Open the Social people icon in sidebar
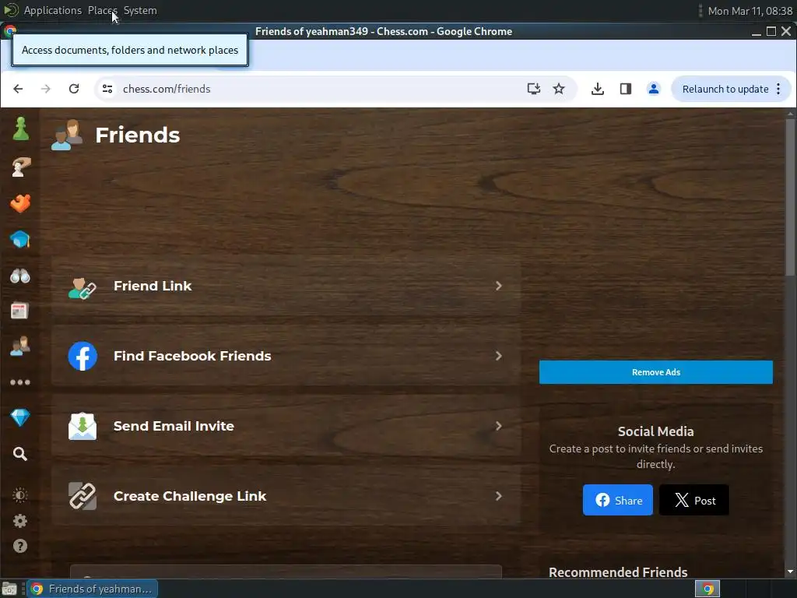797x598 pixels. pyautogui.click(x=20, y=346)
